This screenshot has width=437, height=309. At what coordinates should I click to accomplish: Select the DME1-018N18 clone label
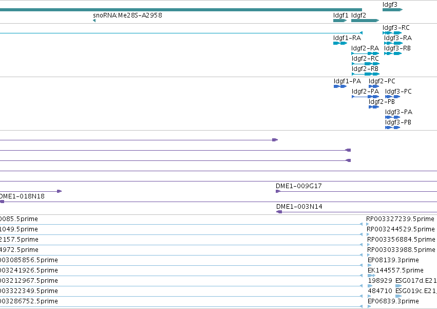[x=22, y=196]
